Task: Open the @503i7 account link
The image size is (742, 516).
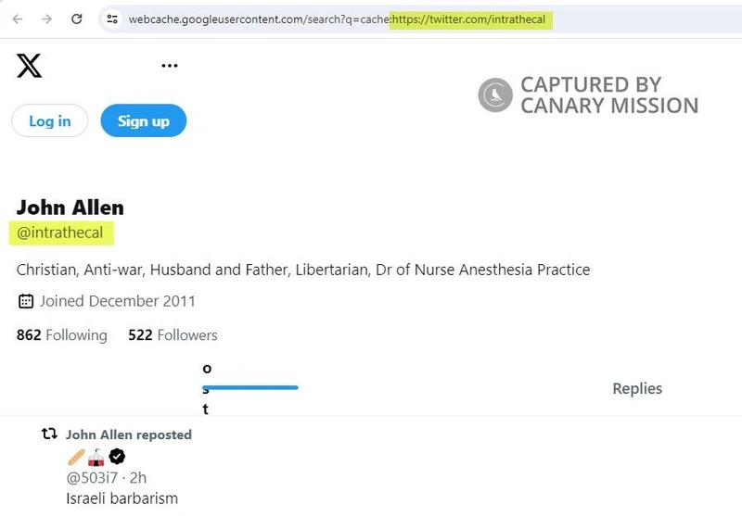Action: pyautogui.click(x=92, y=478)
